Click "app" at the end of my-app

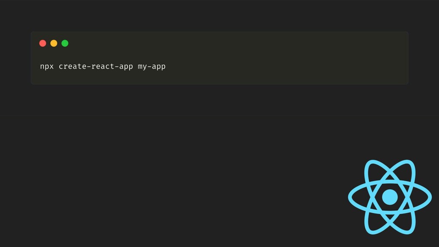[159, 67]
